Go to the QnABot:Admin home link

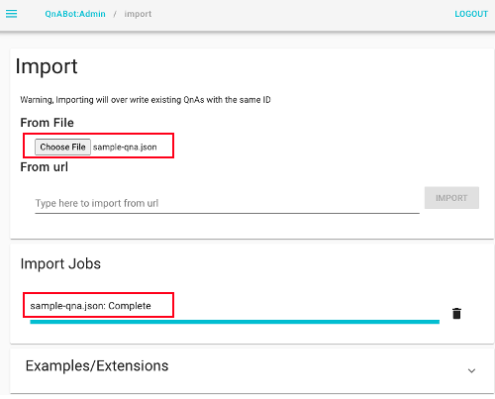[75, 14]
